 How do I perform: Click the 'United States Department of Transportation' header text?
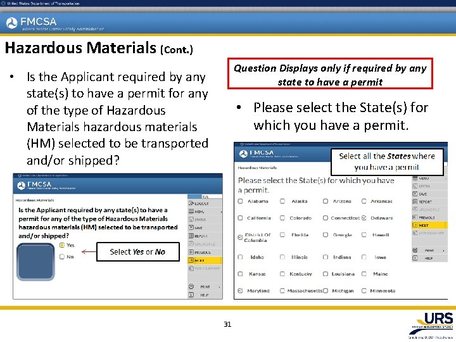tap(43, 4)
